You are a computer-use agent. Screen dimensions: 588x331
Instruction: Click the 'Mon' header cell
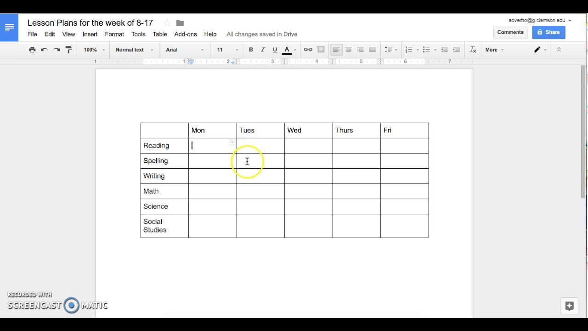coord(212,131)
